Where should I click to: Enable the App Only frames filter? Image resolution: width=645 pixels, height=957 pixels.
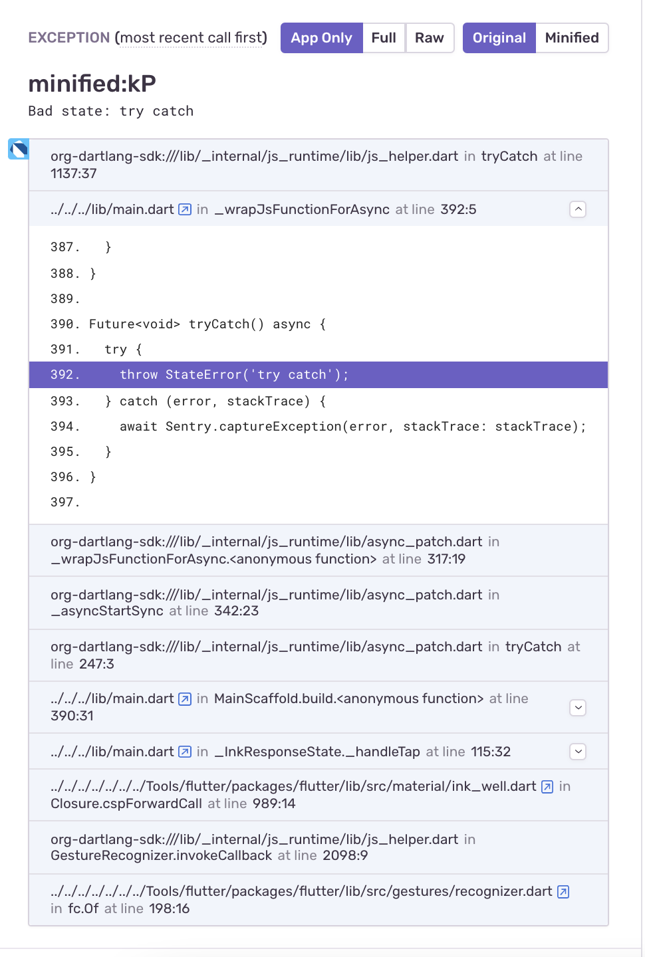(x=321, y=38)
